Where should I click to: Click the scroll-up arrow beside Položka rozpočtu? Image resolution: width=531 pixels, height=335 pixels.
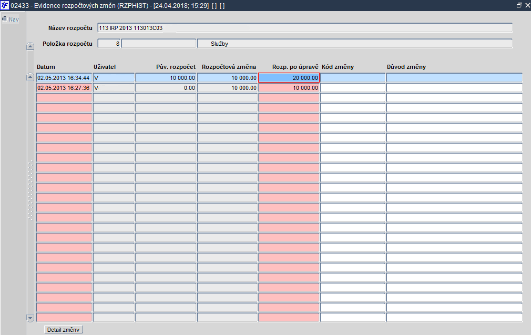[30, 46]
